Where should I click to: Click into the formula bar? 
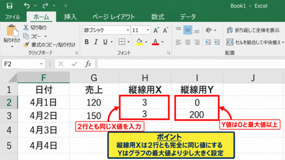pos(191,64)
